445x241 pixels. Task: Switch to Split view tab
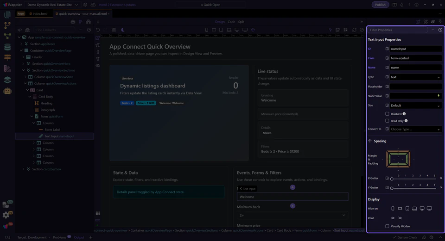(x=241, y=22)
